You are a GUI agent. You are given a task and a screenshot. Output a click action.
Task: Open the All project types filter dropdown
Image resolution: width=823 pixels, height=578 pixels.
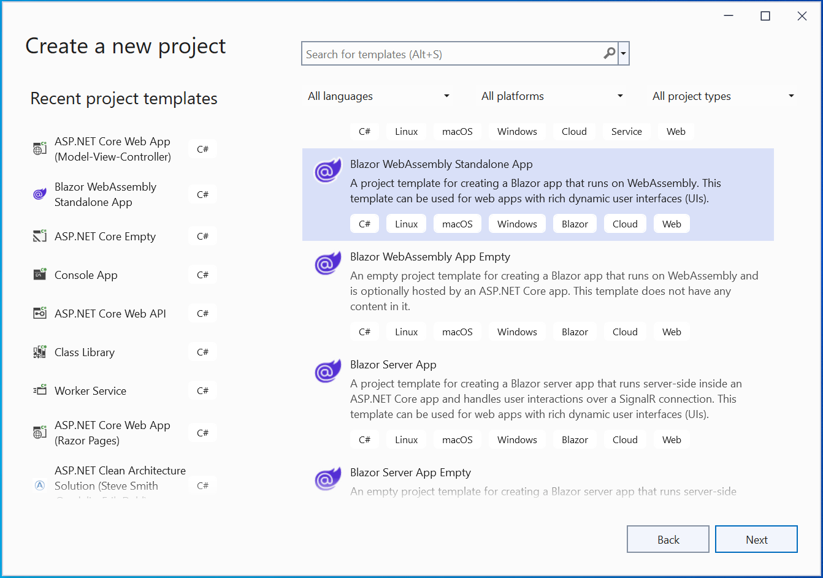pos(723,96)
